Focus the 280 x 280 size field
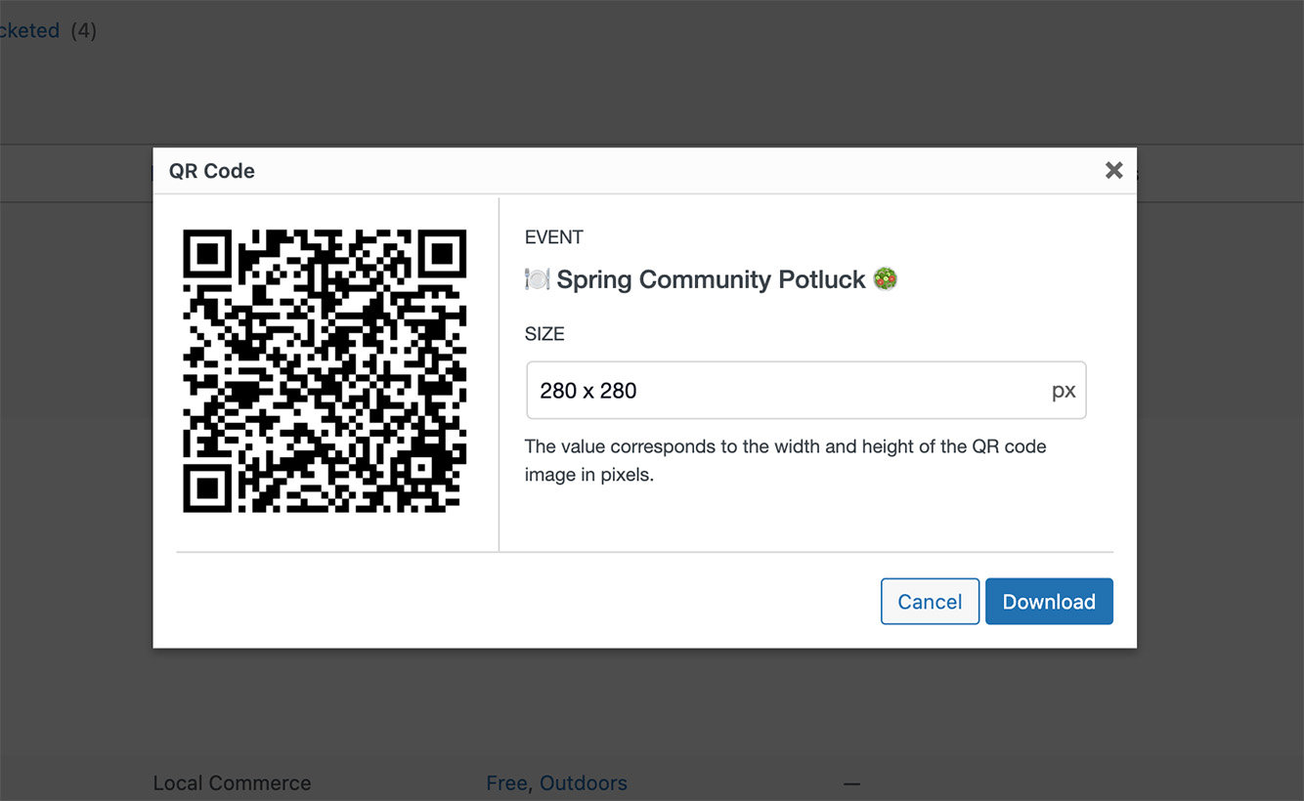Image resolution: width=1304 pixels, height=801 pixels. coord(782,391)
